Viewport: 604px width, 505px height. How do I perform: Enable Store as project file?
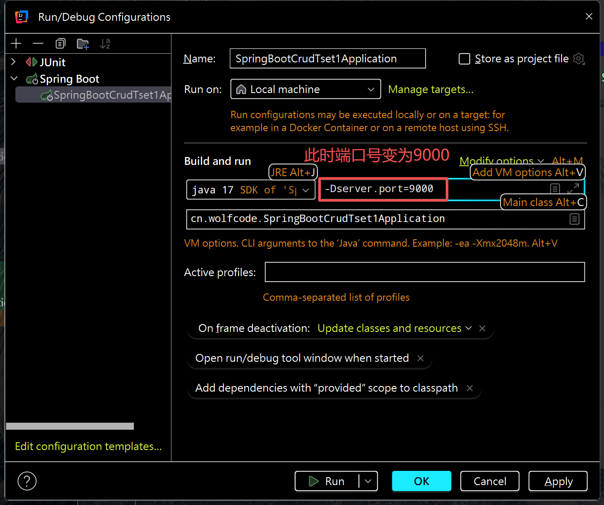[464, 58]
